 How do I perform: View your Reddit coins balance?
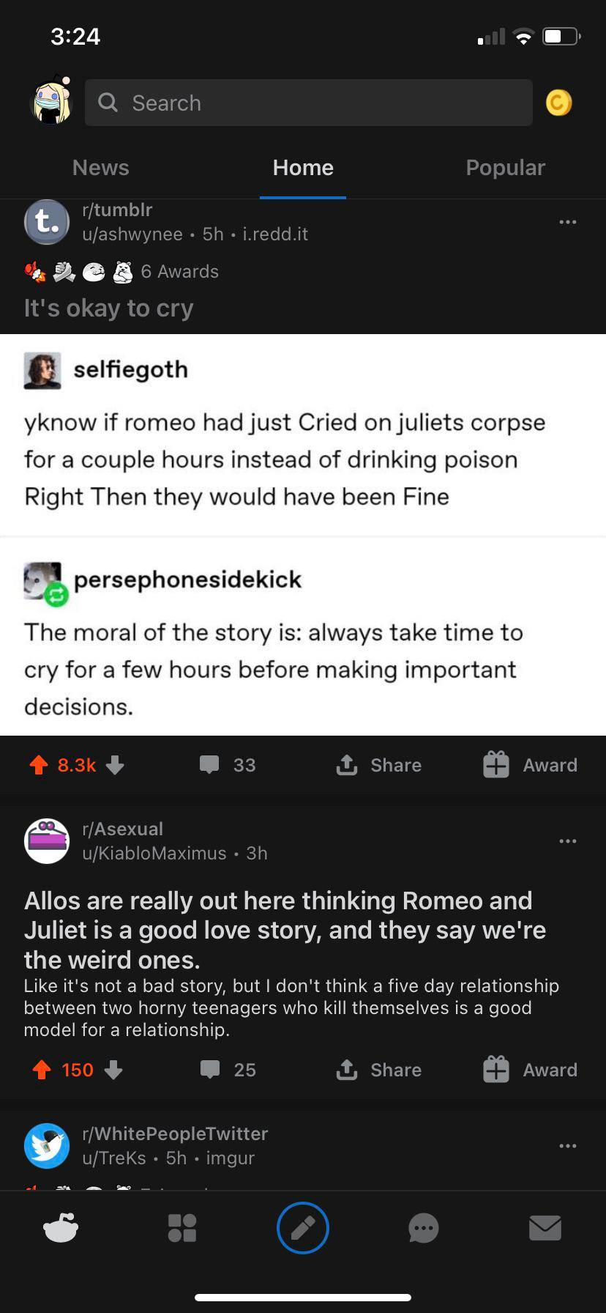click(x=558, y=103)
